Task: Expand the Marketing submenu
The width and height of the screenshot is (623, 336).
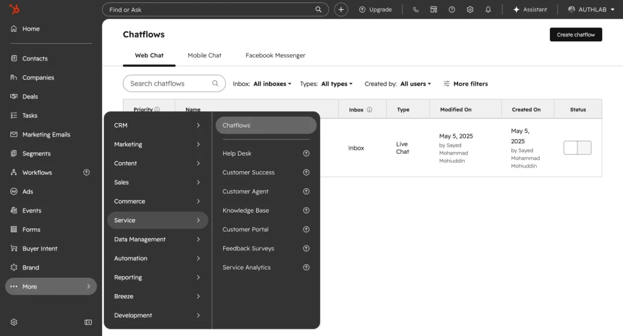Action: point(158,145)
